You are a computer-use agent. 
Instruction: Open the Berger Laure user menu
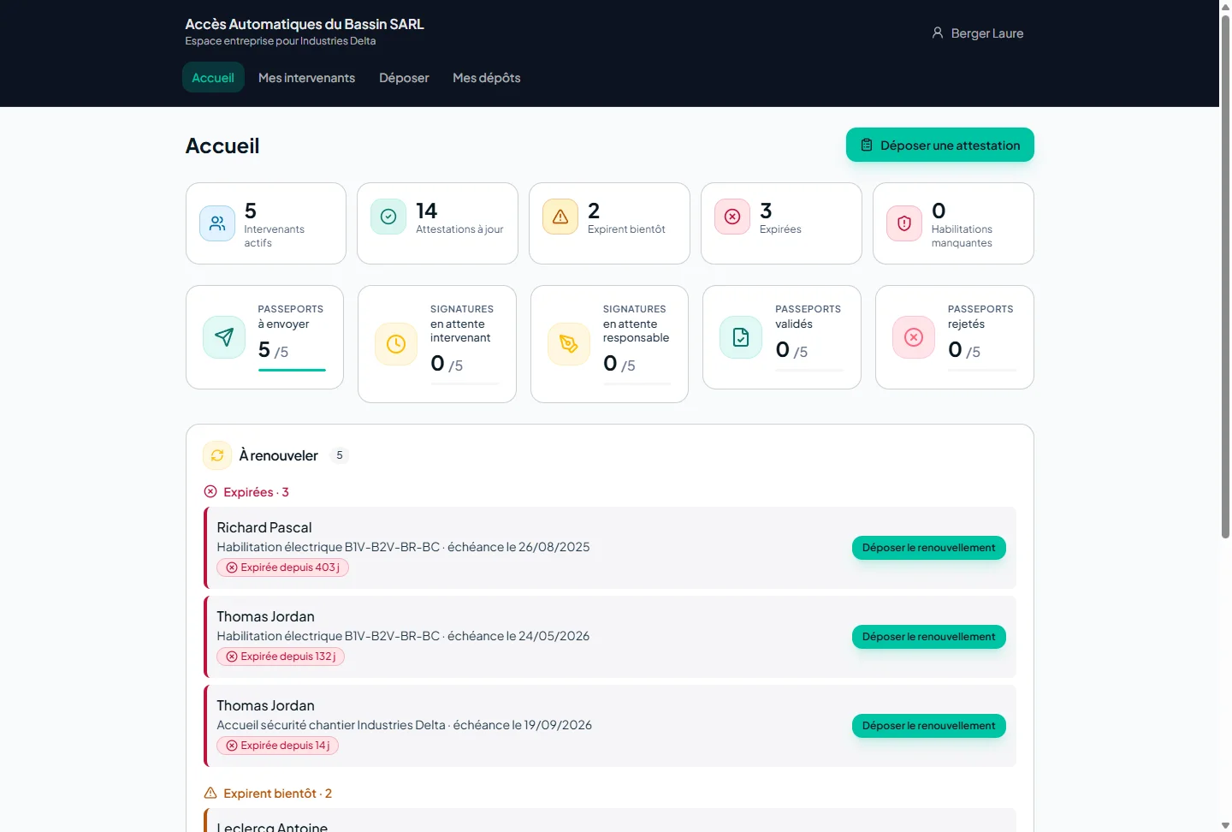[x=978, y=33]
